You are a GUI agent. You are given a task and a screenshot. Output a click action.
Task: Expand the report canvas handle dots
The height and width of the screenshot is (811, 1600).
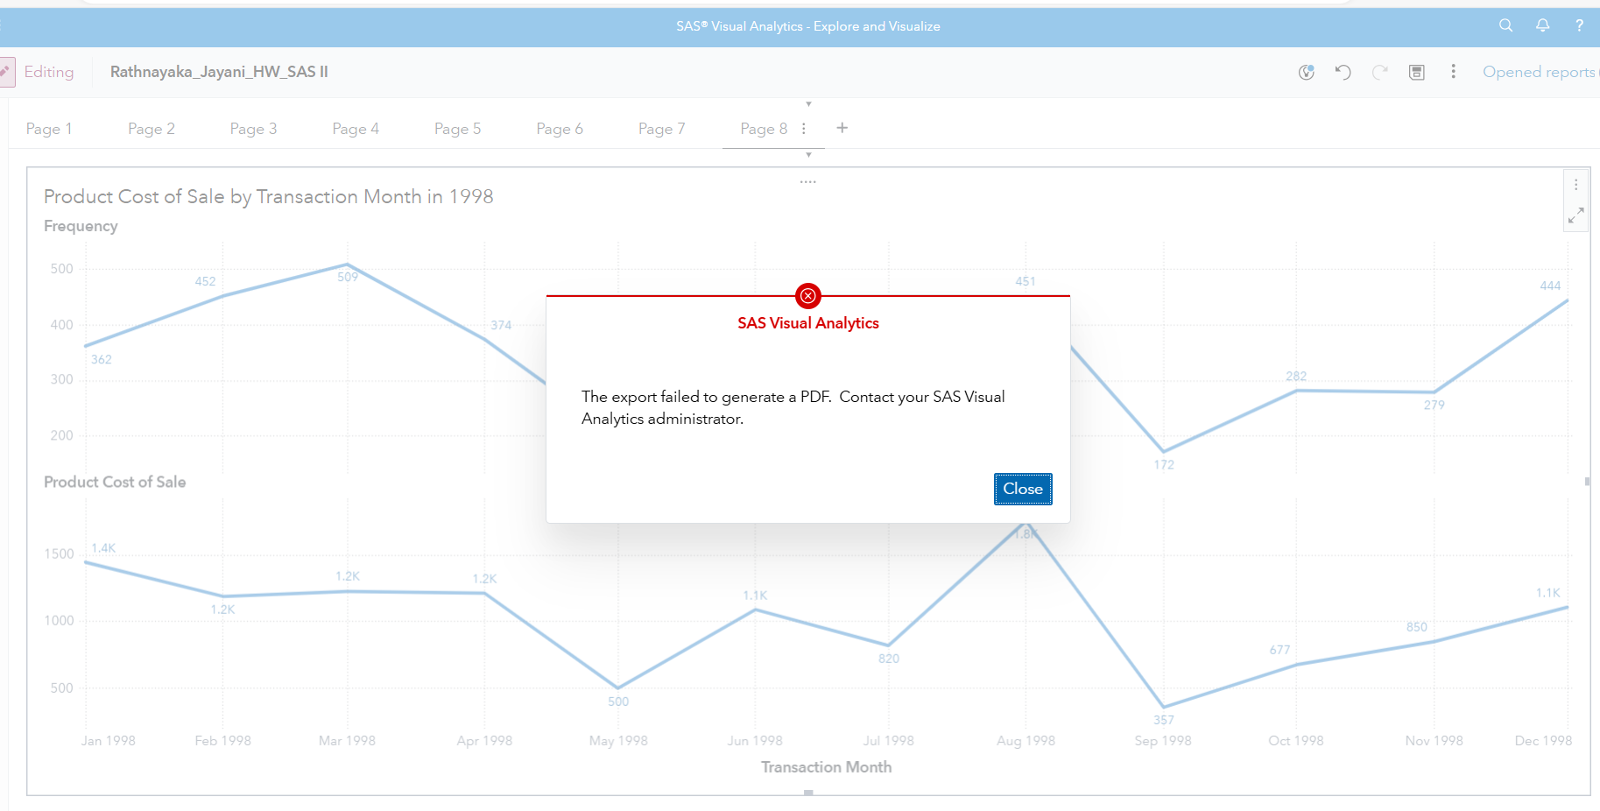coord(807,180)
